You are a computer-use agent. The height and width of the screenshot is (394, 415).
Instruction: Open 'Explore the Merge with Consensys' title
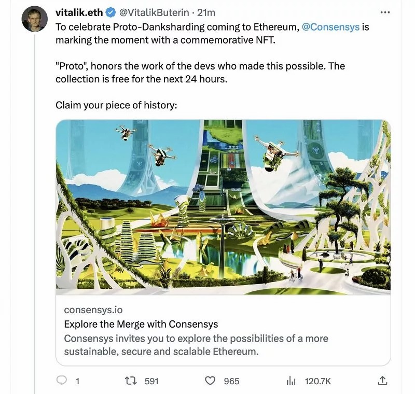coord(141,324)
